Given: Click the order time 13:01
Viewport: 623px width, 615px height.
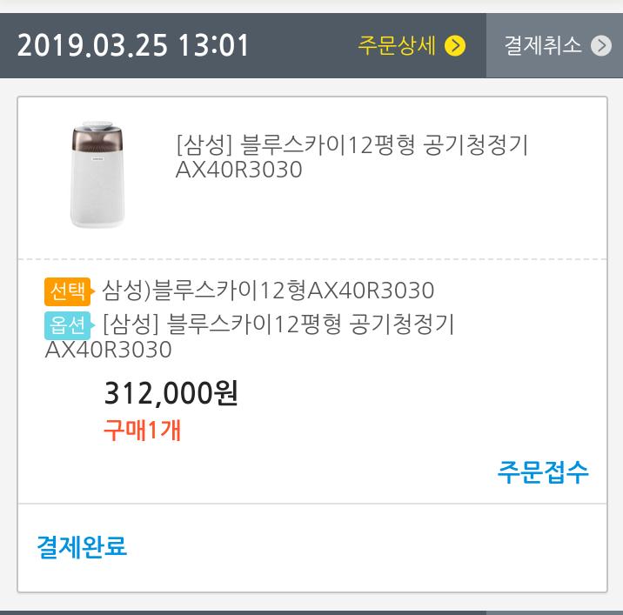Looking at the screenshot, I should coord(214,45).
